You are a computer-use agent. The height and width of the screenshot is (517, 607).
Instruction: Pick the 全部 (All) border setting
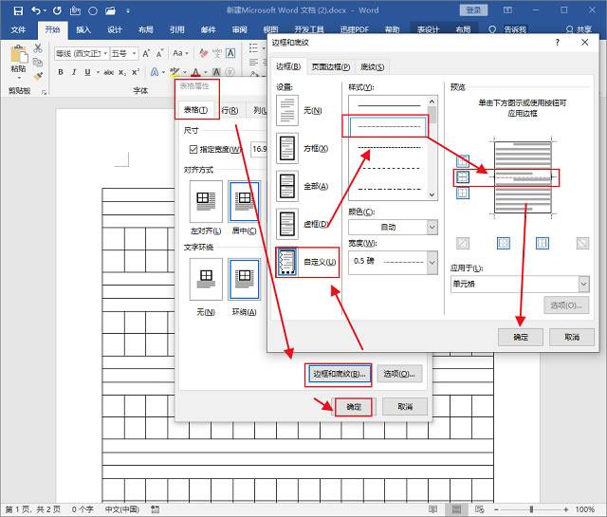pos(286,186)
